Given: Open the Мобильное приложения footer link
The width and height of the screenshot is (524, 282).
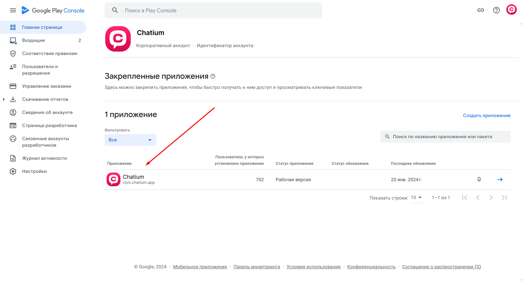Looking at the screenshot, I should pyautogui.click(x=200, y=267).
